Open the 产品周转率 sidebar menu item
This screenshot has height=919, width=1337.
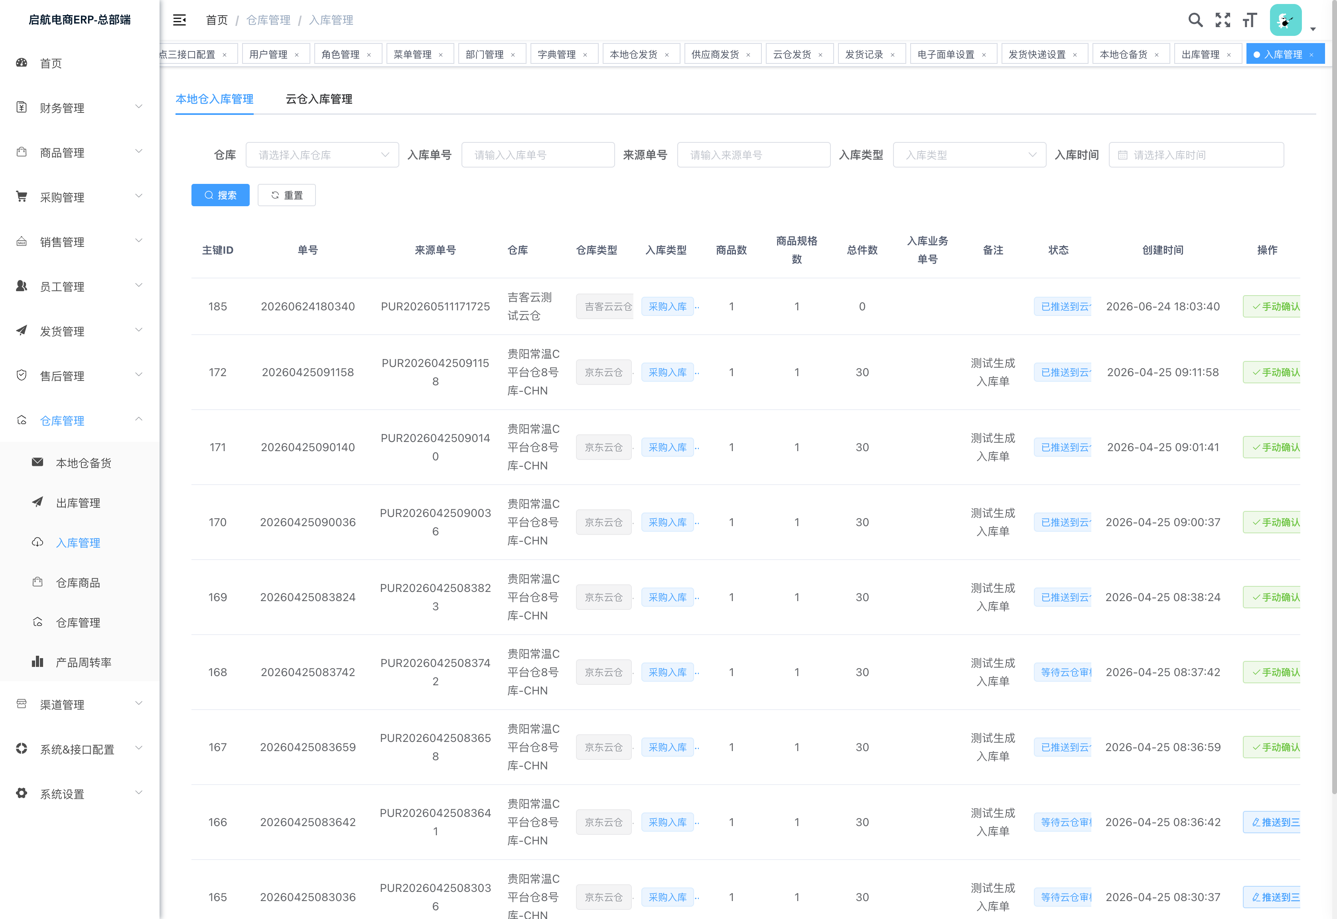[79, 662]
